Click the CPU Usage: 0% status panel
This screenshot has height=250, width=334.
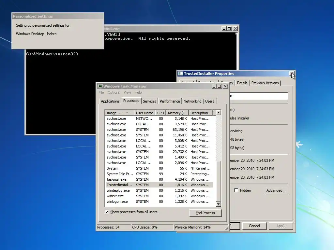point(153,227)
